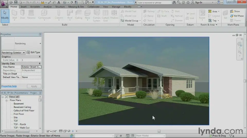Image resolution: width=247 pixels, height=138 pixels.
Task: Click the Edit Type button
Action: (33, 52)
